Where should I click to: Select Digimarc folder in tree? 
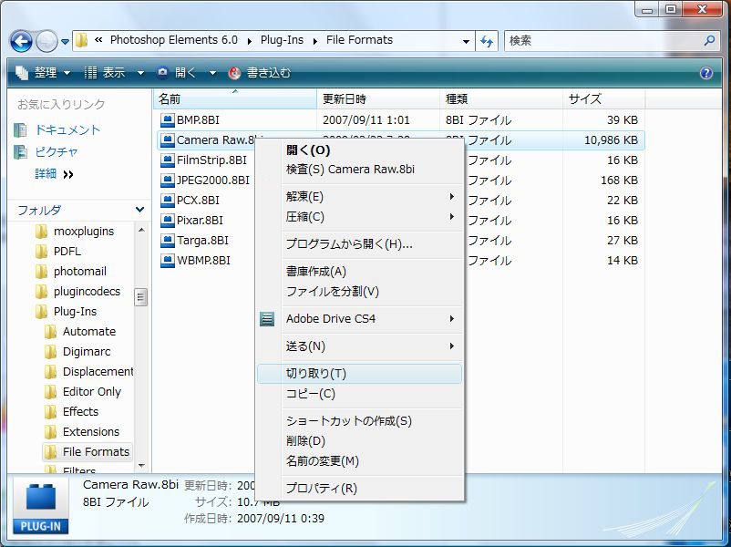[x=77, y=352]
